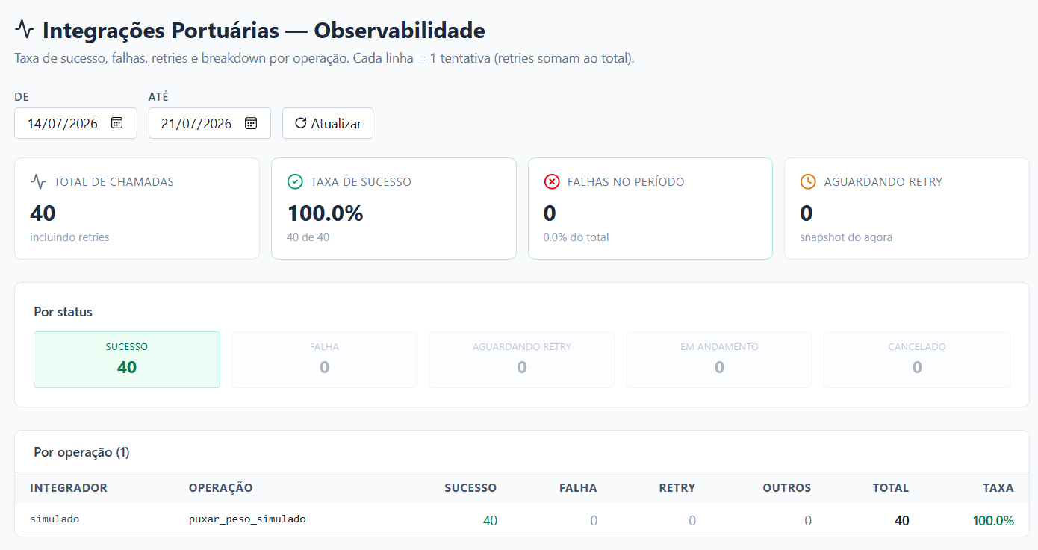Click the red X icon on Falhas no Período
The width and height of the screenshot is (1038, 550).
tap(552, 181)
